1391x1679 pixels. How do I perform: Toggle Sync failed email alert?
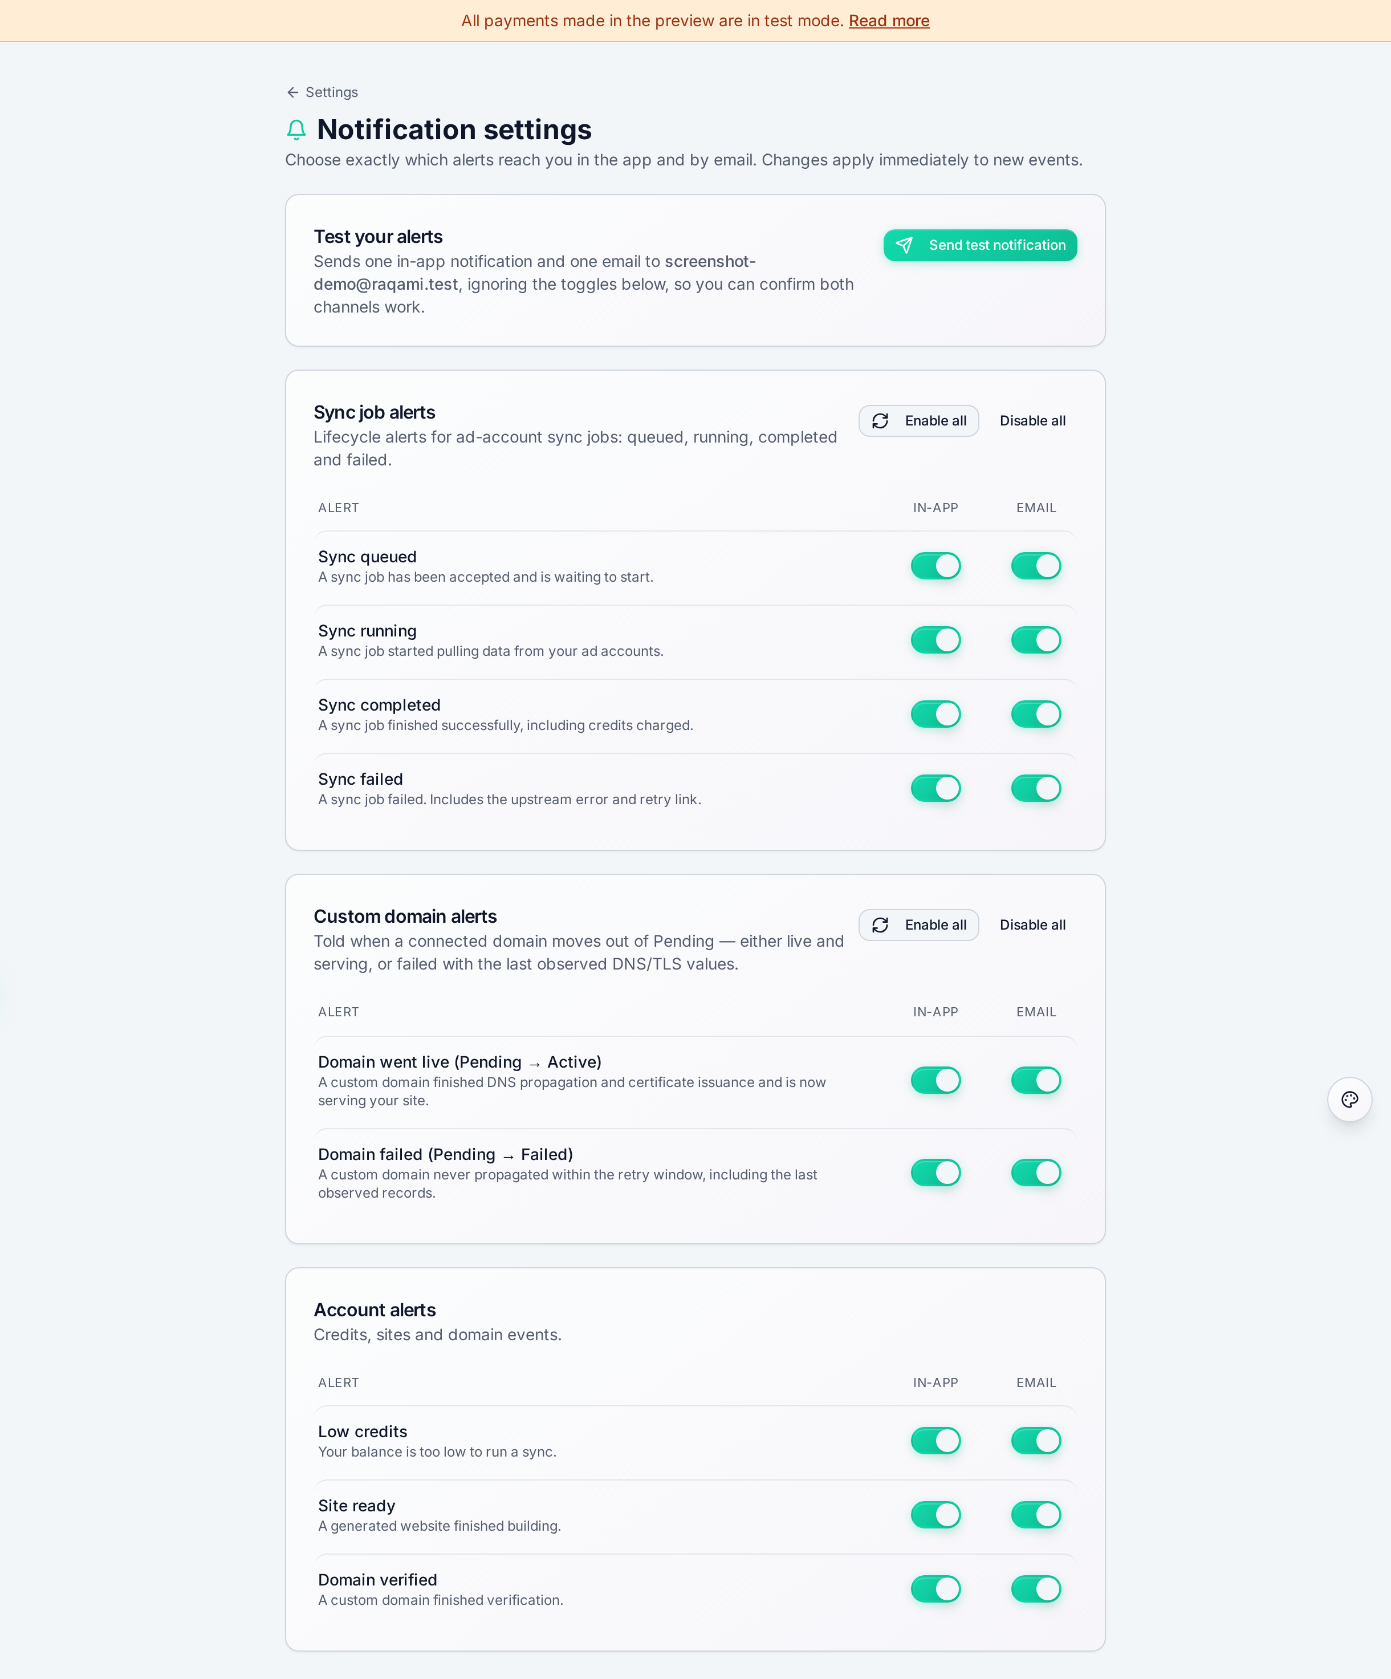[x=1036, y=788]
